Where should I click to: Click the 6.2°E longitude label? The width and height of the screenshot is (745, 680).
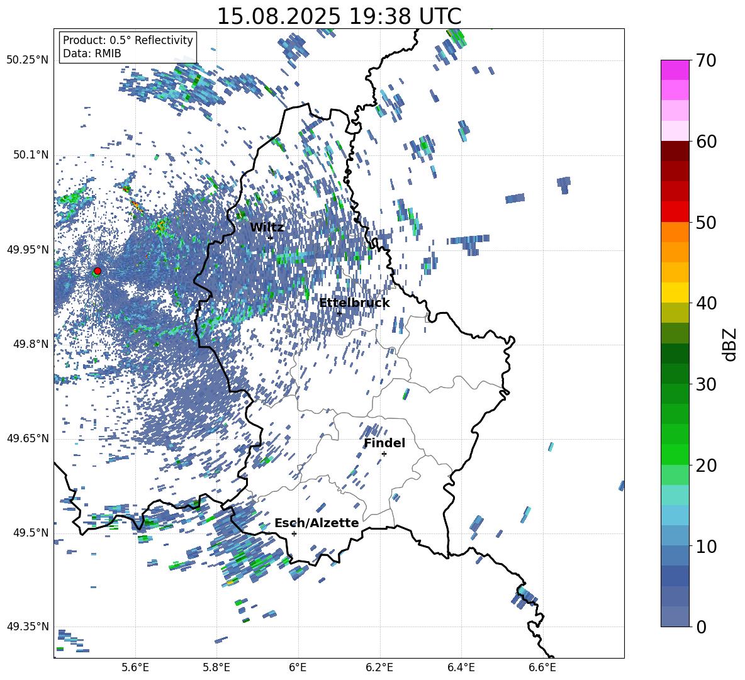coord(379,667)
